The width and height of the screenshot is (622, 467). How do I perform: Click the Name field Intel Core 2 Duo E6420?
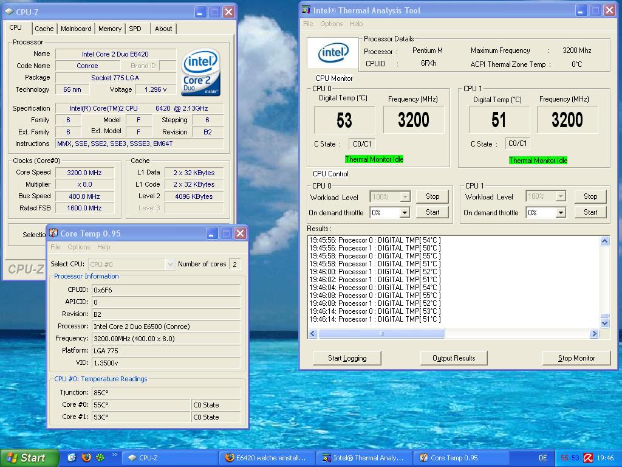pos(115,54)
